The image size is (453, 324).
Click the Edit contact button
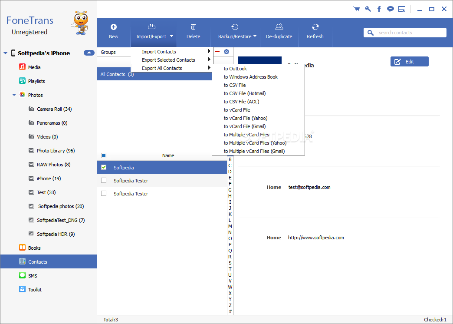coord(409,62)
